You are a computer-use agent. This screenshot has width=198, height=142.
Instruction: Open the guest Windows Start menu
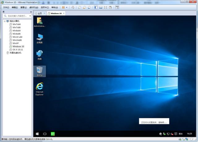37,134
